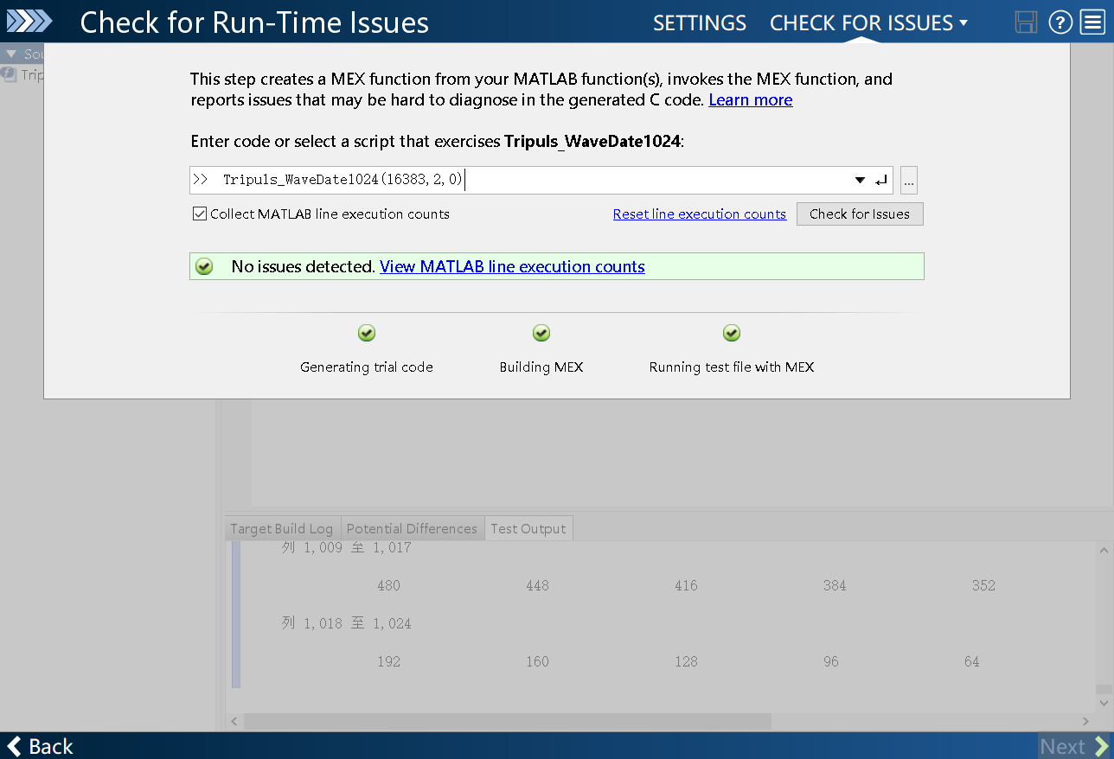
Task: Open View MATLAB line execution counts link
Action: [512, 266]
